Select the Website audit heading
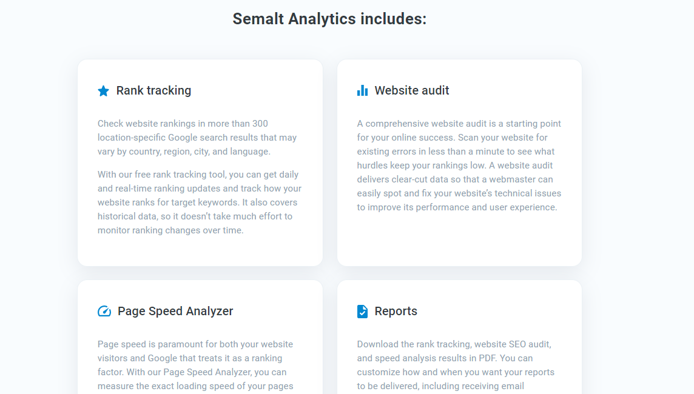This screenshot has width=694, height=394. pyautogui.click(x=412, y=90)
